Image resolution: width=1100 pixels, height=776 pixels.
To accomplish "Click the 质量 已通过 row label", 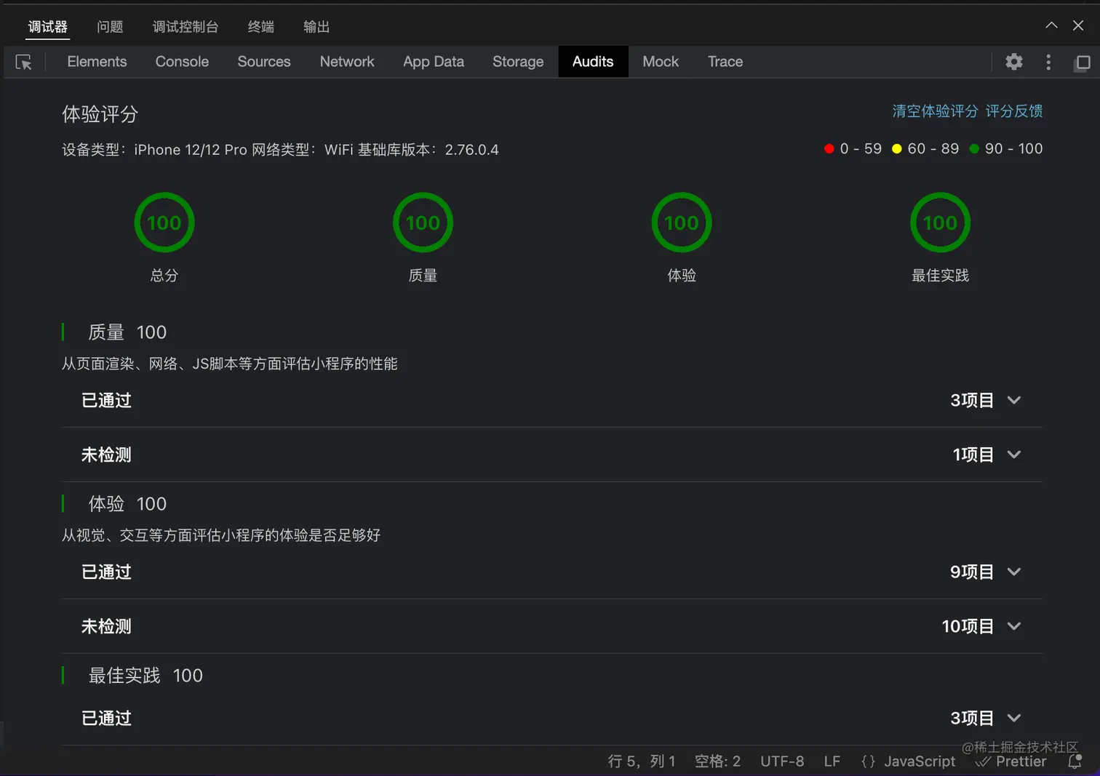I will (x=106, y=401).
